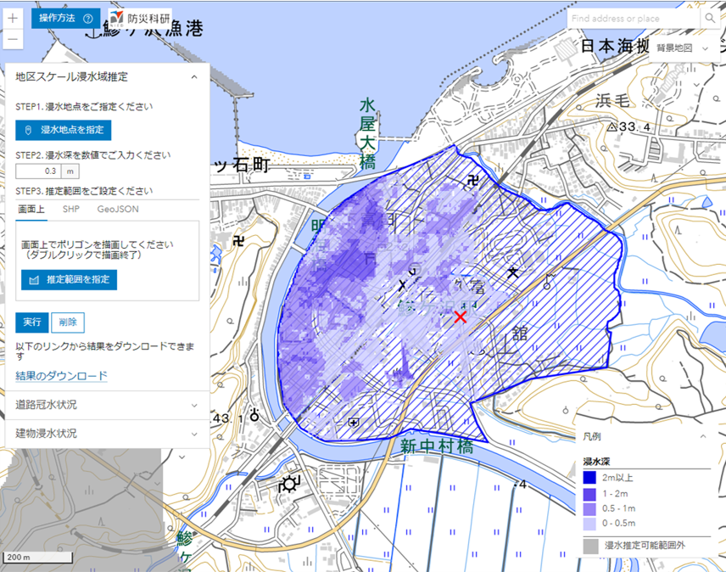Run the estimate with 実行
The image size is (726, 572).
(32, 322)
